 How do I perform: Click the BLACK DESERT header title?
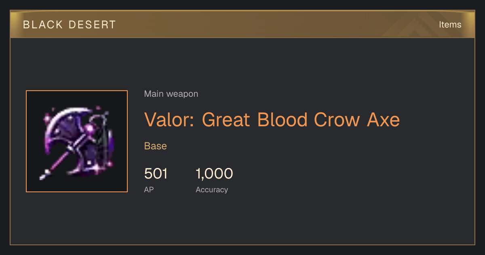tap(70, 25)
